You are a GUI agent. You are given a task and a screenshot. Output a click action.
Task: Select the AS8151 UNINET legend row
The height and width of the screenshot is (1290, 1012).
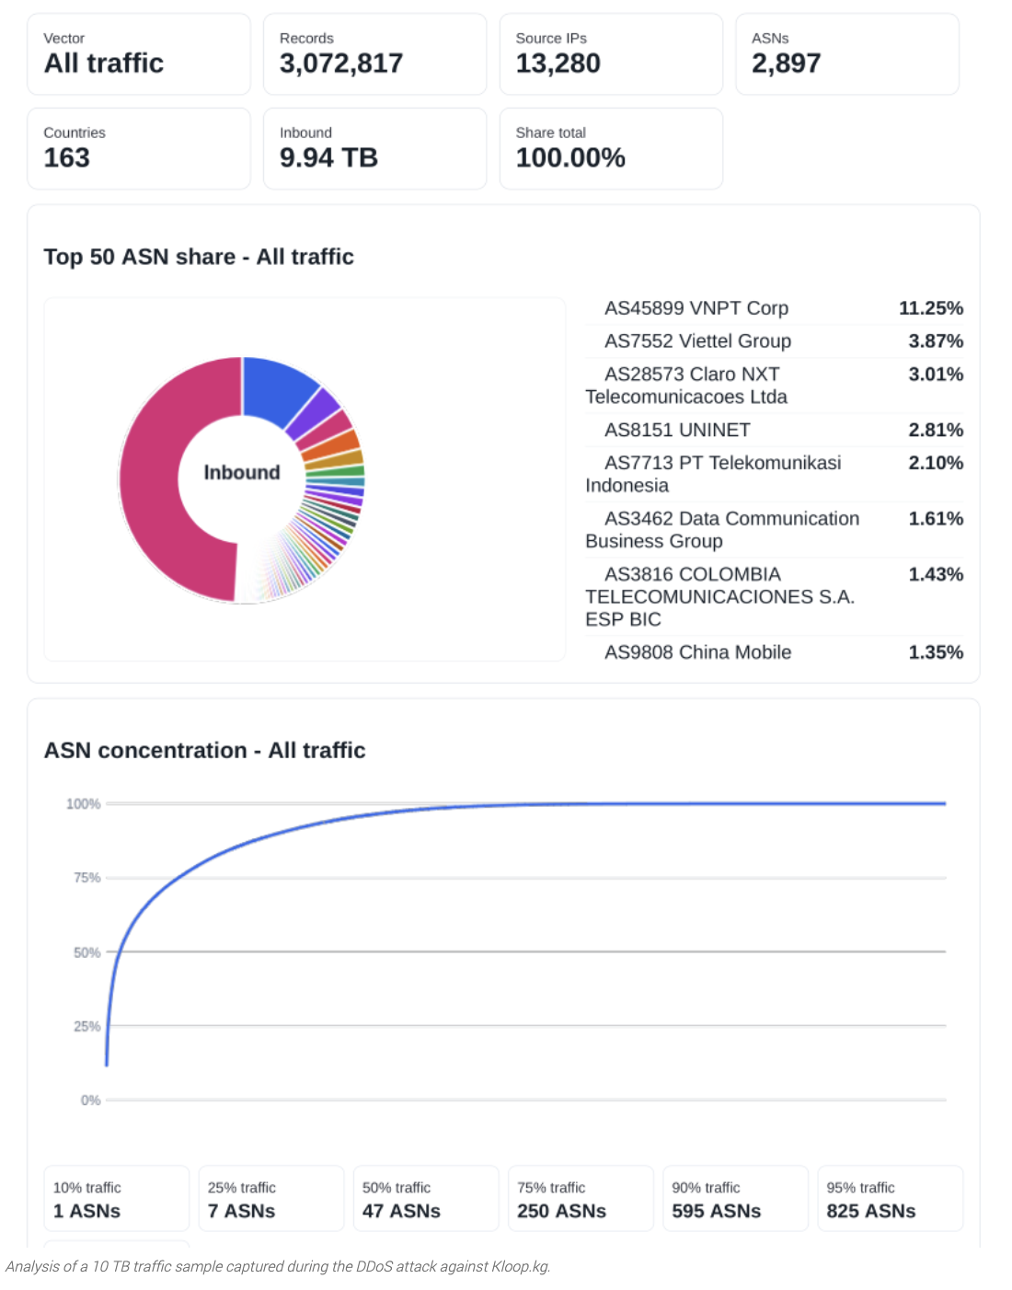coord(775,430)
